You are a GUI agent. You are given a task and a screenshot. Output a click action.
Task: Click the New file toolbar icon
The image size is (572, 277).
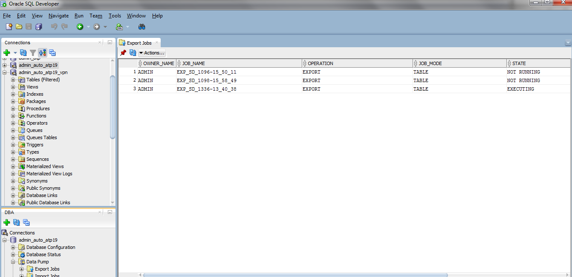pos(9,27)
